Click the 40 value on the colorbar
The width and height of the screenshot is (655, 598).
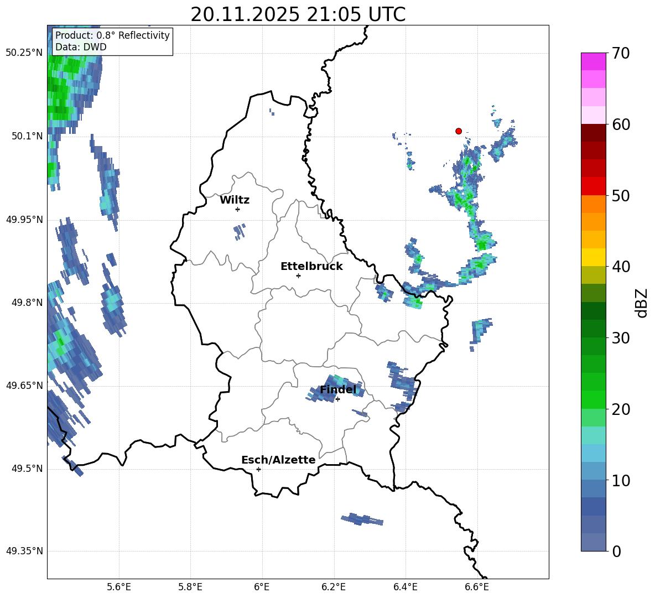click(621, 267)
